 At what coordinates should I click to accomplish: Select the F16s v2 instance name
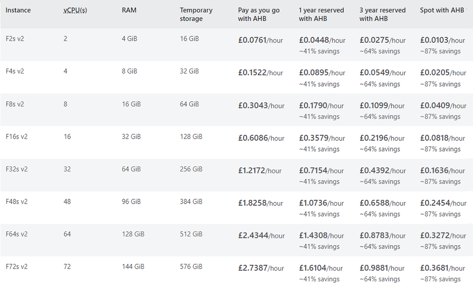click(x=17, y=136)
